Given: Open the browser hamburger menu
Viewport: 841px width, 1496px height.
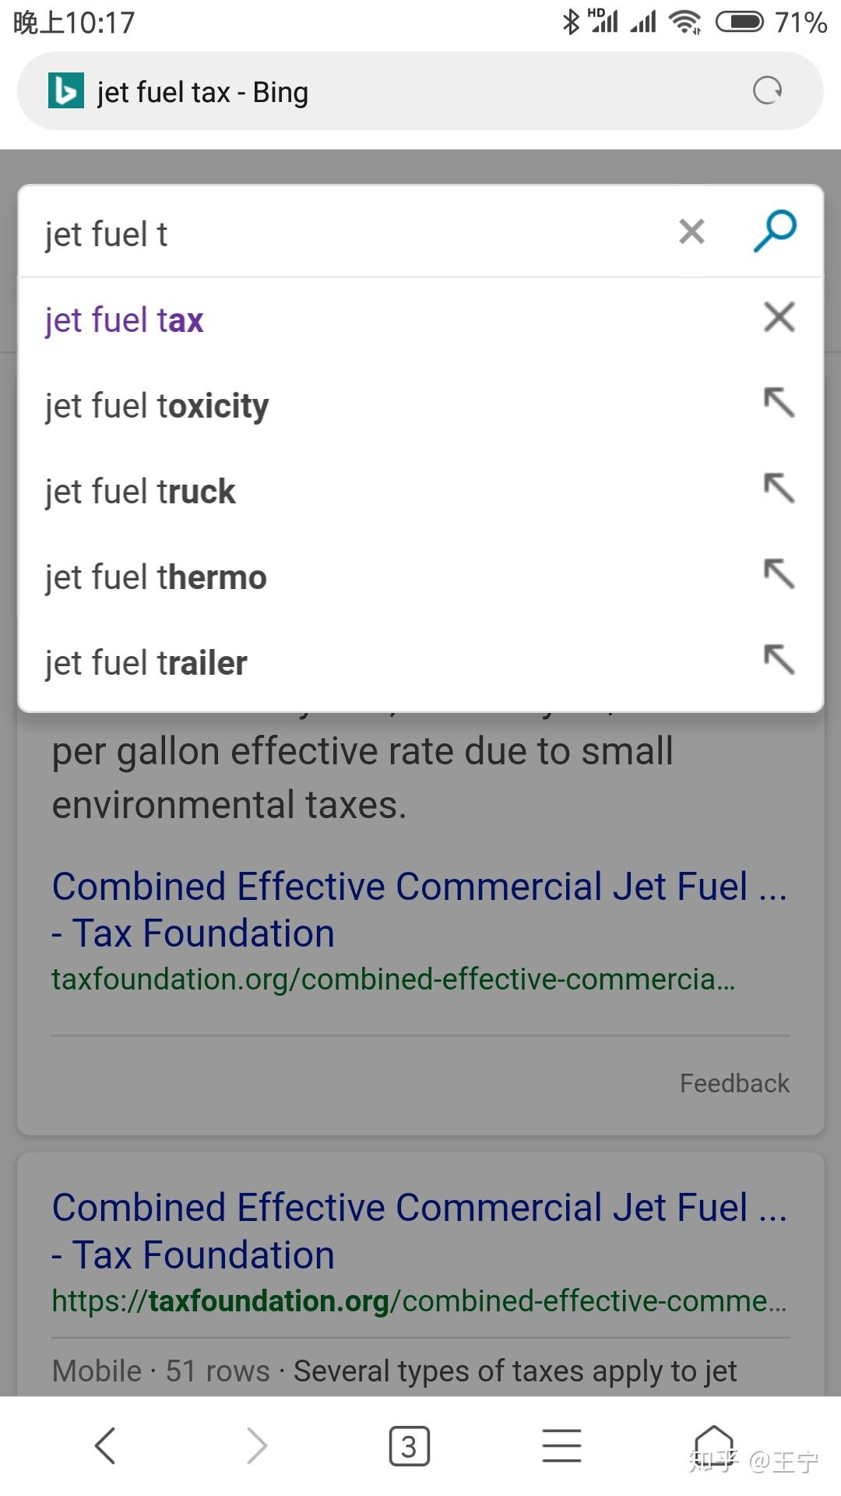Looking at the screenshot, I should 562,1446.
